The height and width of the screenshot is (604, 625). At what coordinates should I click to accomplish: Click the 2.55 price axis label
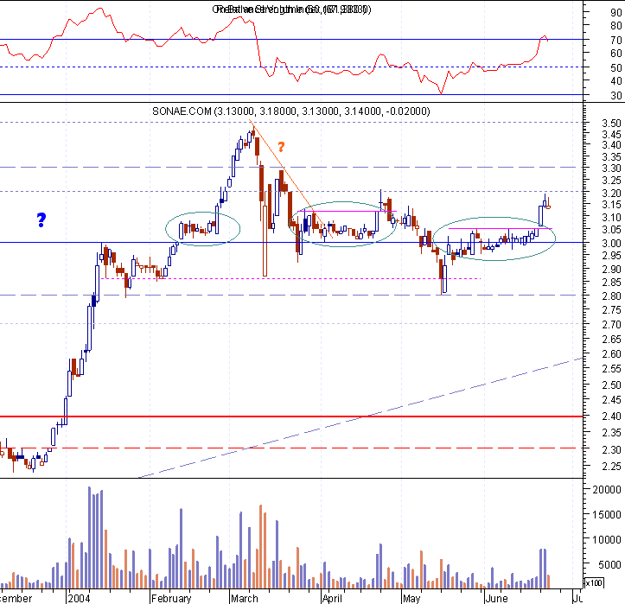pyautogui.click(x=611, y=369)
